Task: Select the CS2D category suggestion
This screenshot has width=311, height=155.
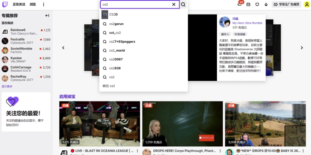Action: tap(143, 14)
